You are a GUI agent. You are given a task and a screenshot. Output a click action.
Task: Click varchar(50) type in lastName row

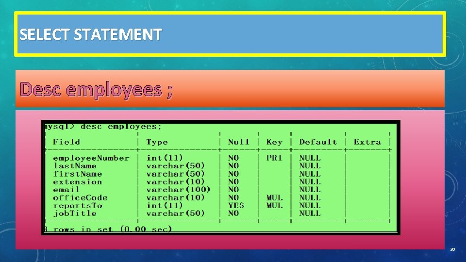[x=175, y=166]
